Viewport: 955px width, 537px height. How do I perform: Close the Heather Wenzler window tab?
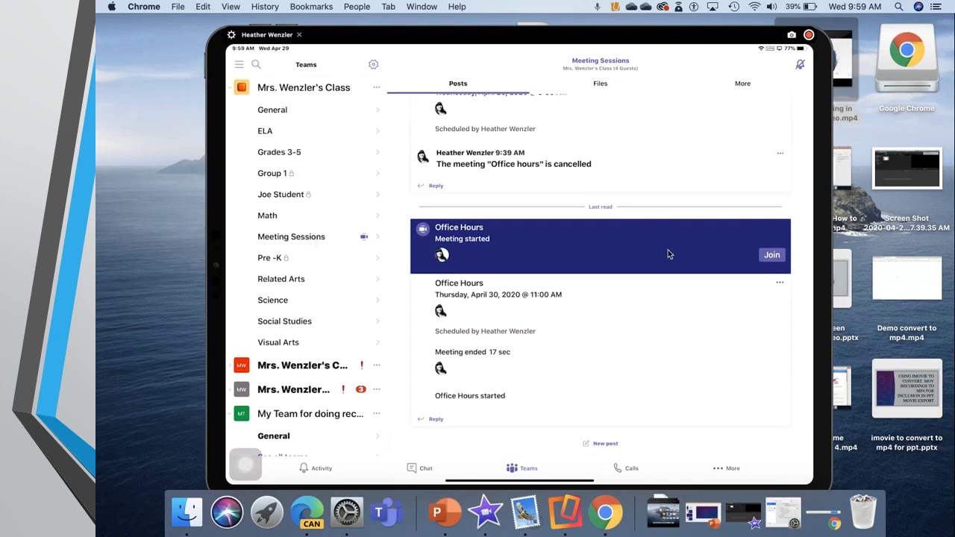pyautogui.click(x=299, y=35)
